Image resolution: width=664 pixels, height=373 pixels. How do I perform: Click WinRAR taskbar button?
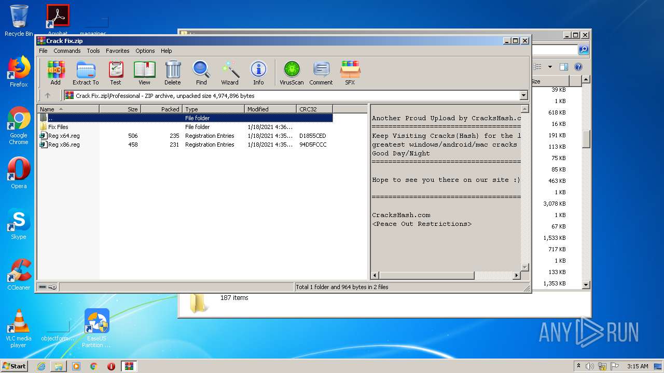(129, 366)
